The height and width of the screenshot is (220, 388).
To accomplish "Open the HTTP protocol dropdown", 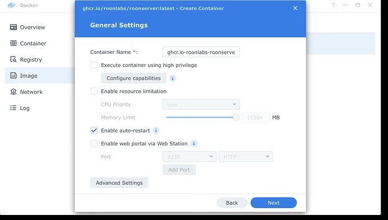I will (246, 157).
